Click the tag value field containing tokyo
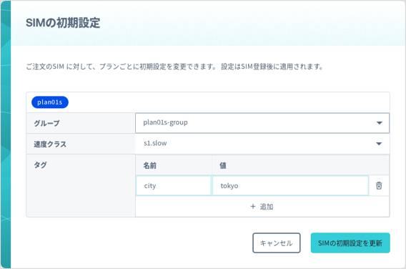 pyautogui.click(x=290, y=185)
